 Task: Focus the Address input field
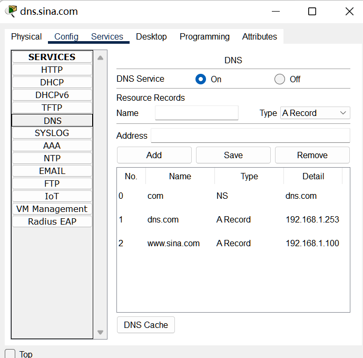[250, 136]
